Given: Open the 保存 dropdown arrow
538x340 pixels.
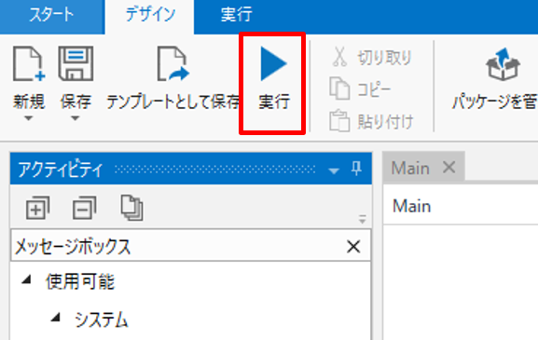Looking at the screenshot, I should click(76, 118).
